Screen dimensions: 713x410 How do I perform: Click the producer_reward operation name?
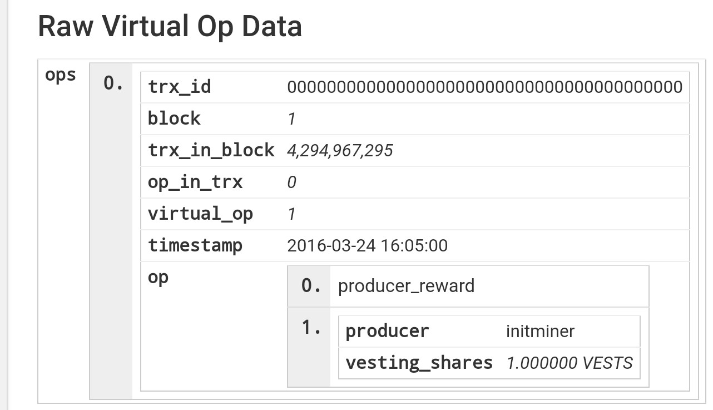pyautogui.click(x=406, y=286)
